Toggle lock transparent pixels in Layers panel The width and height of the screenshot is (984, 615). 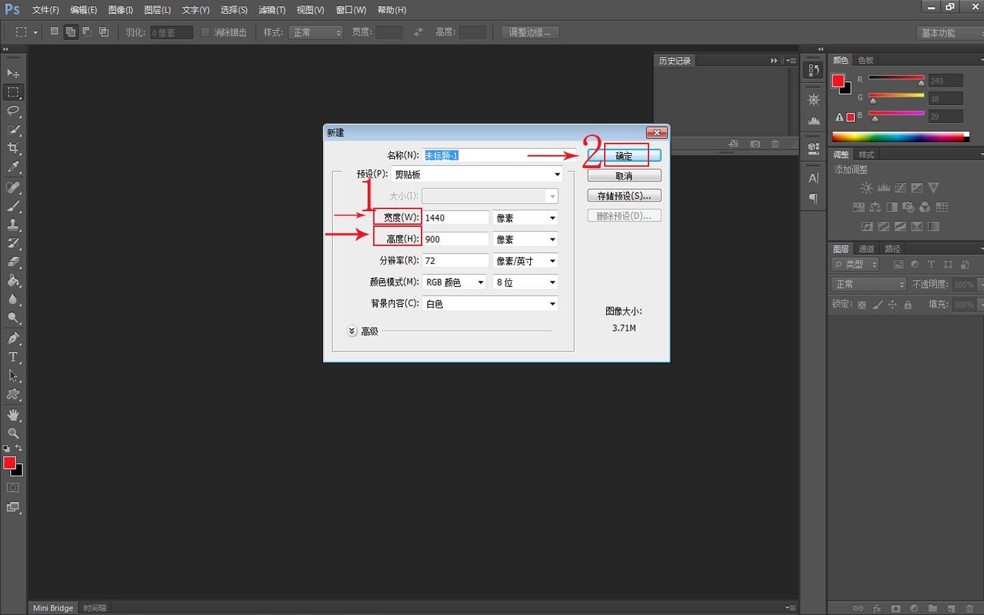[862, 305]
